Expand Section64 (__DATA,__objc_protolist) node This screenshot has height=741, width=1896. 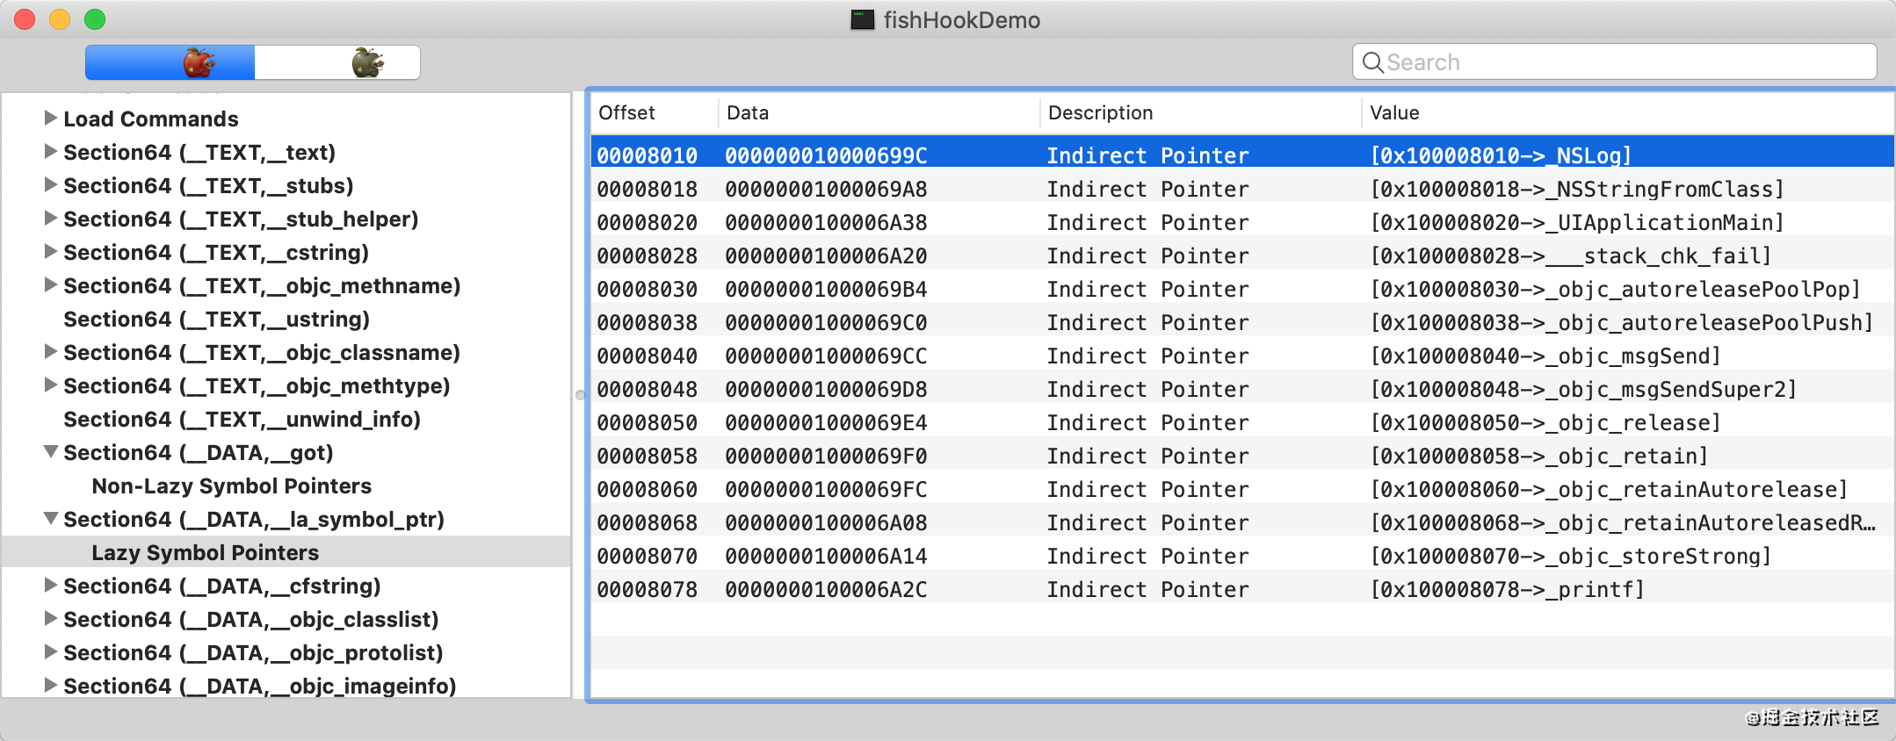[x=51, y=651]
